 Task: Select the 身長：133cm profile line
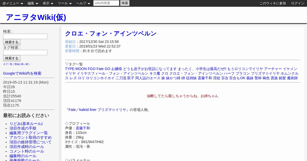(x=76, y=133)
